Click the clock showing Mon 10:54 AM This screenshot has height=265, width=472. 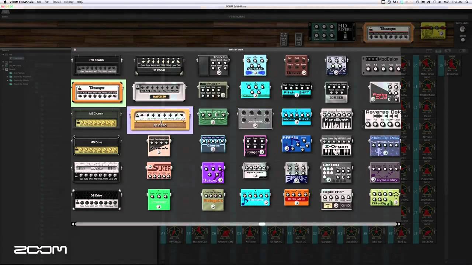point(453,2)
